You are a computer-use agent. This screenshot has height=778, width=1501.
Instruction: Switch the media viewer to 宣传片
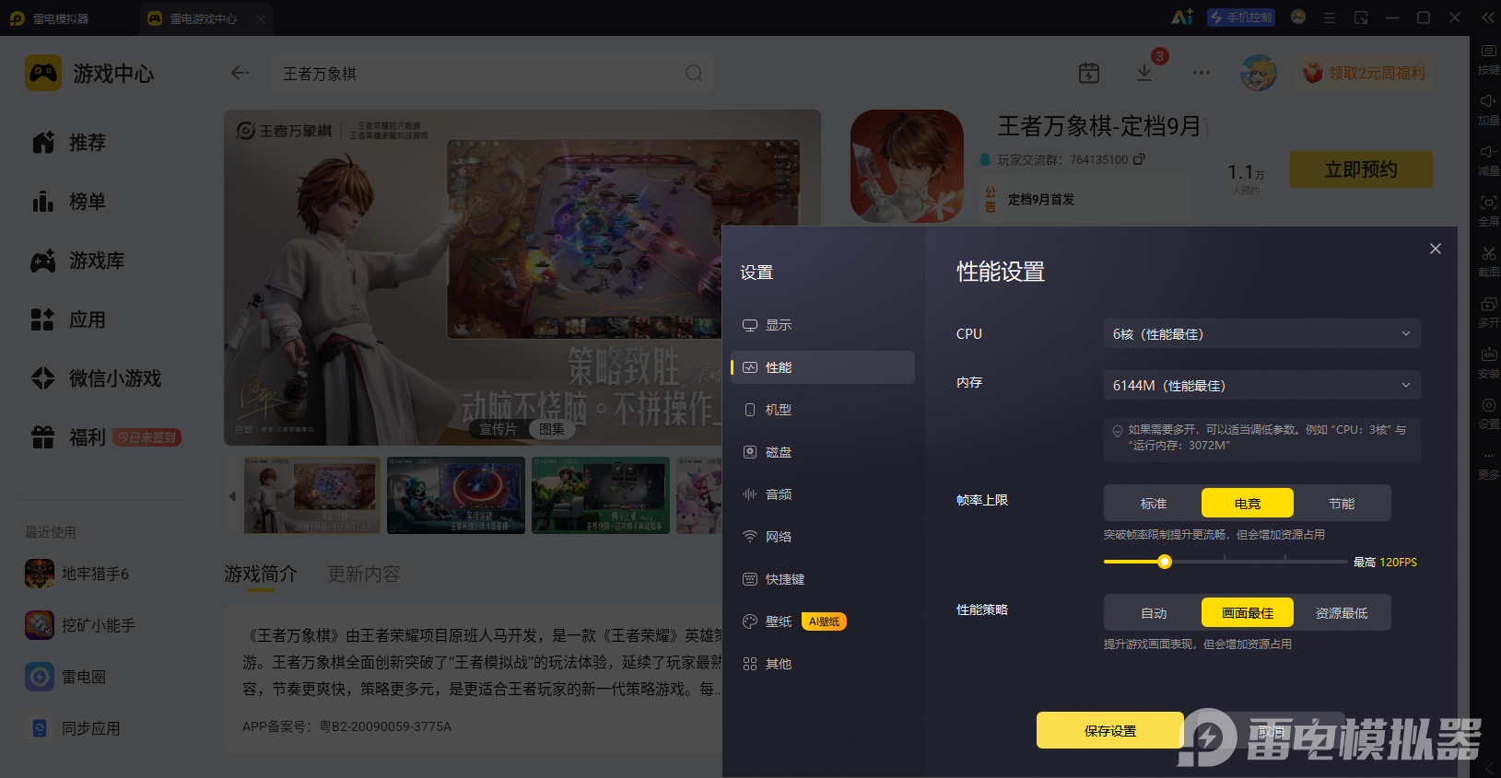pos(498,429)
